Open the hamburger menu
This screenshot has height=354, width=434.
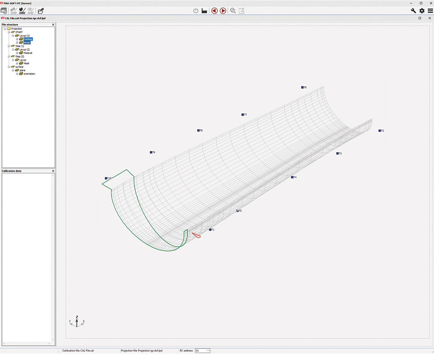430,11
